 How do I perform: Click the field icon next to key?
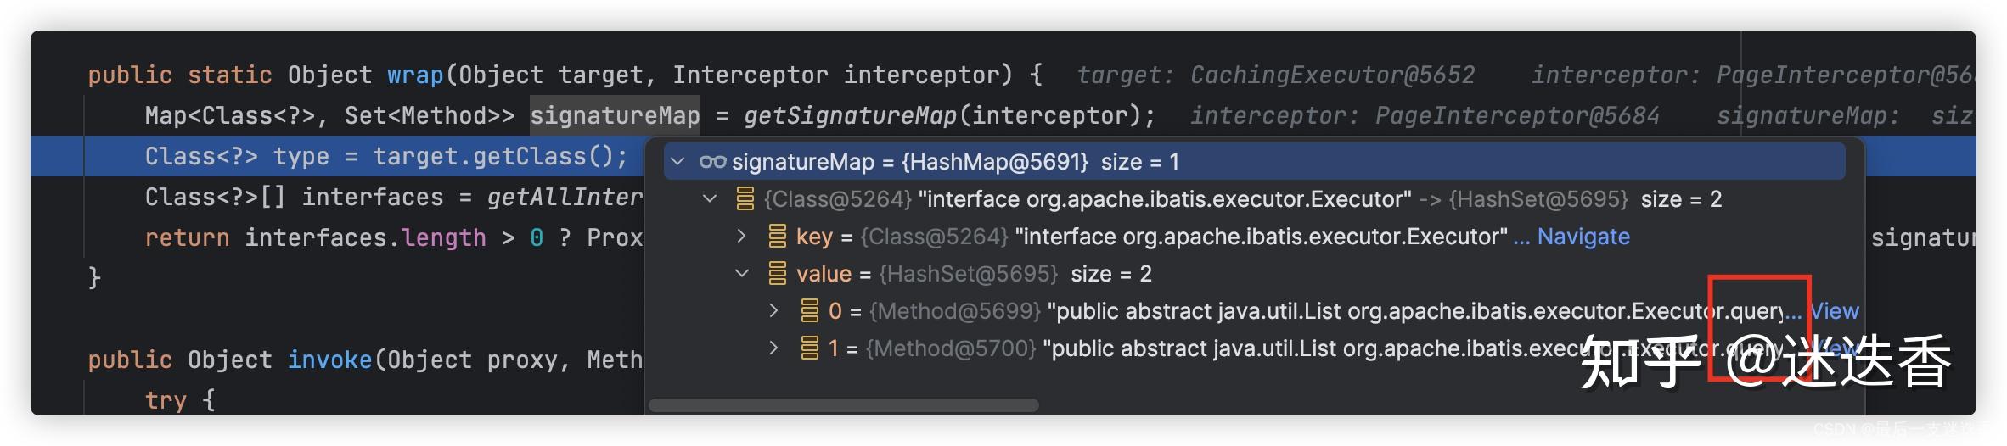(x=778, y=236)
